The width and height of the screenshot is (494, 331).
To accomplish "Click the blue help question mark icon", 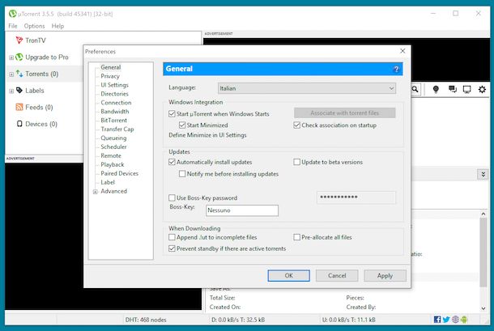I will click(396, 69).
